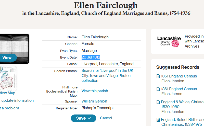Screen dimensions: 204x126
Task: Click the Lancashire parish map thumbnail
Action: point(8,78)
